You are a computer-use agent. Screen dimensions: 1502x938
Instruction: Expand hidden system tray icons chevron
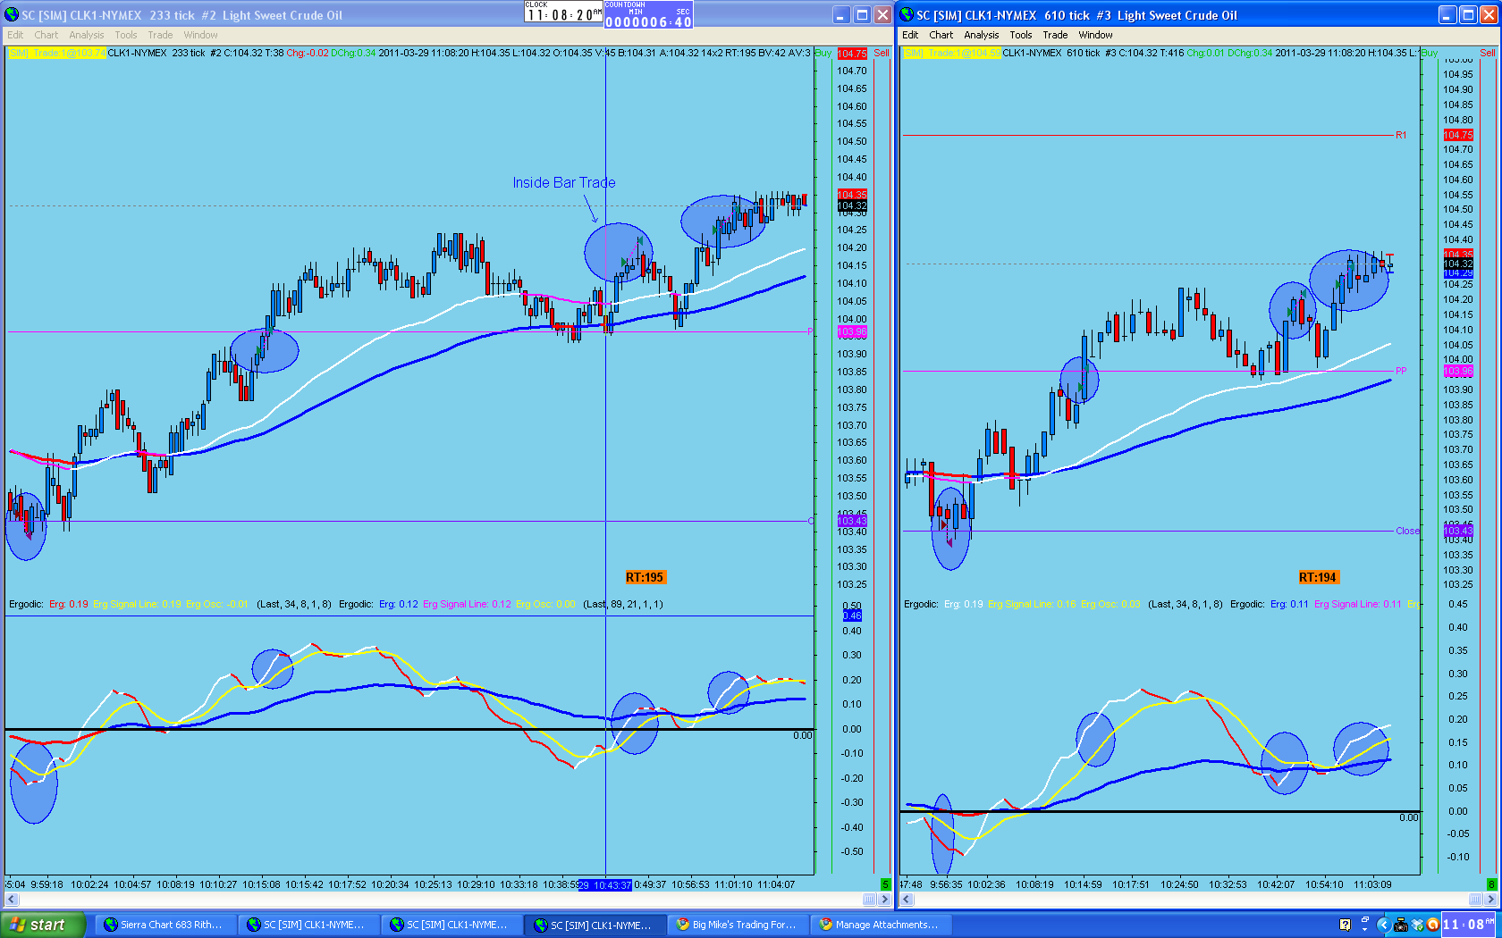[x=1382, y=925]
